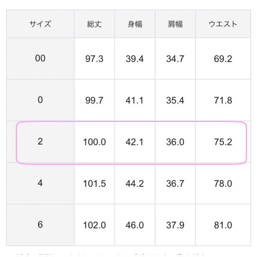Select the 肩幅 header cell
The height and width of the screenshot is (257, 257).
coord(175,24)
